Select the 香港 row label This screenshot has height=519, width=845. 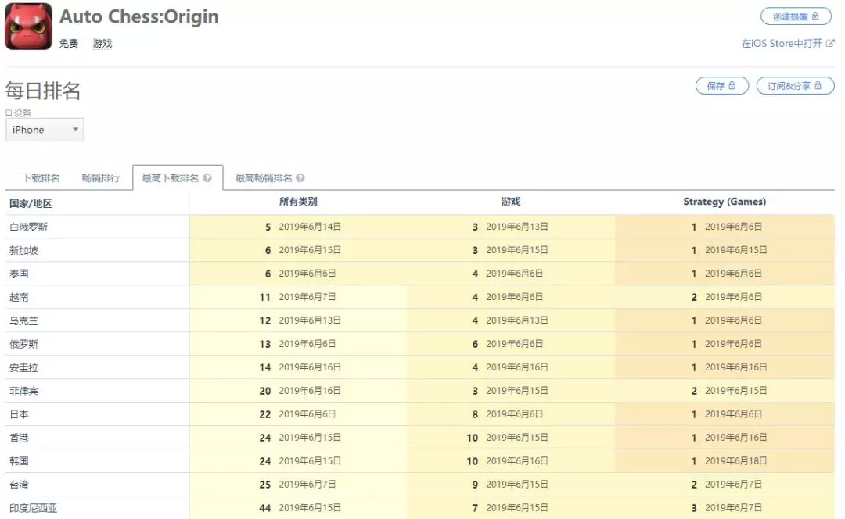coord(19,438)
